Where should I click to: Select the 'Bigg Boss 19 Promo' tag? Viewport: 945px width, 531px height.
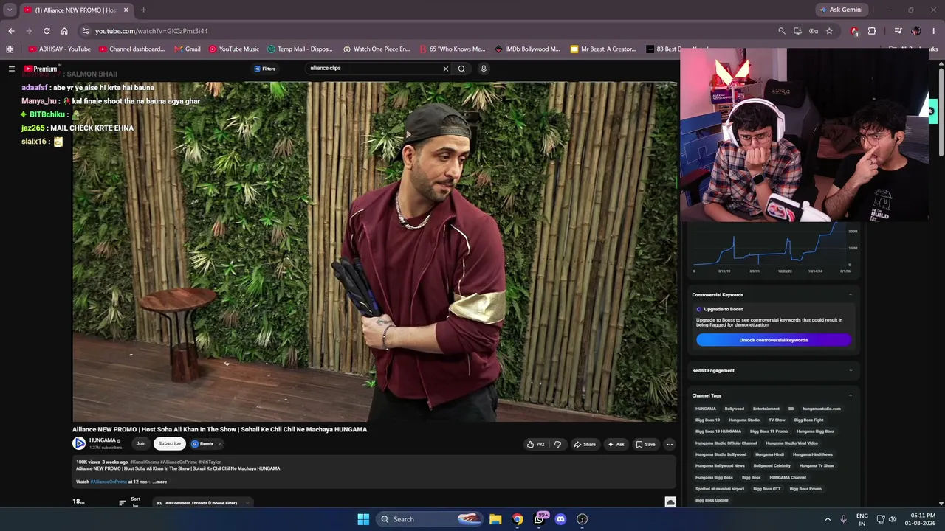pyautogui.click(x=769, y=431)
